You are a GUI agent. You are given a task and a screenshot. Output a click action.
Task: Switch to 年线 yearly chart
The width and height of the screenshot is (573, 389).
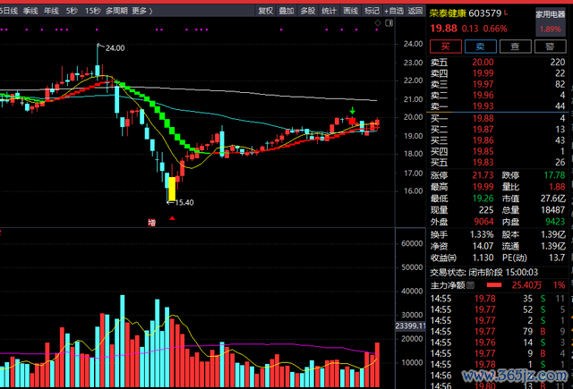click(x=51, y=11)
